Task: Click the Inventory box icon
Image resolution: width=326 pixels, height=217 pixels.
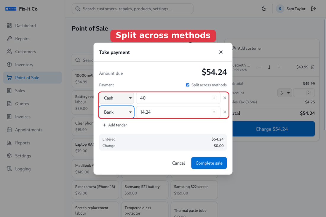Action: click(x=9, y=65)
